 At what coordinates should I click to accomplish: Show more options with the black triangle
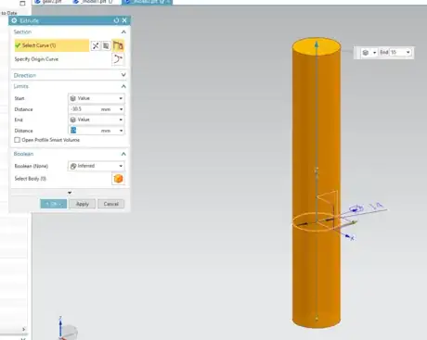coord(70,193)
